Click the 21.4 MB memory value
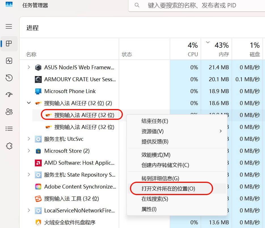 click(x=219, y=68)
